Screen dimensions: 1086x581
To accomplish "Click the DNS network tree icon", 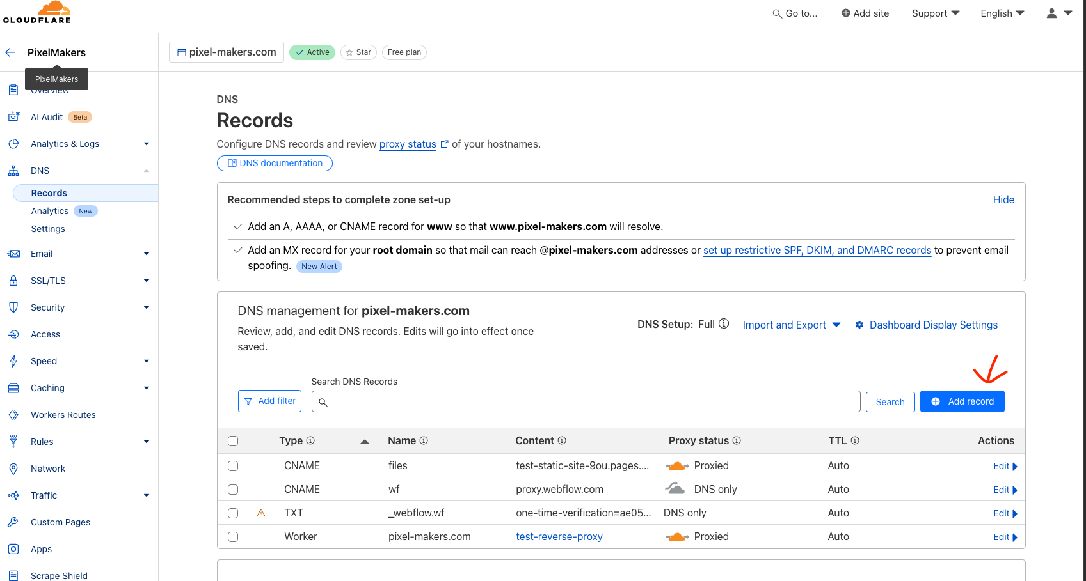I will click(x=13, y=171).
